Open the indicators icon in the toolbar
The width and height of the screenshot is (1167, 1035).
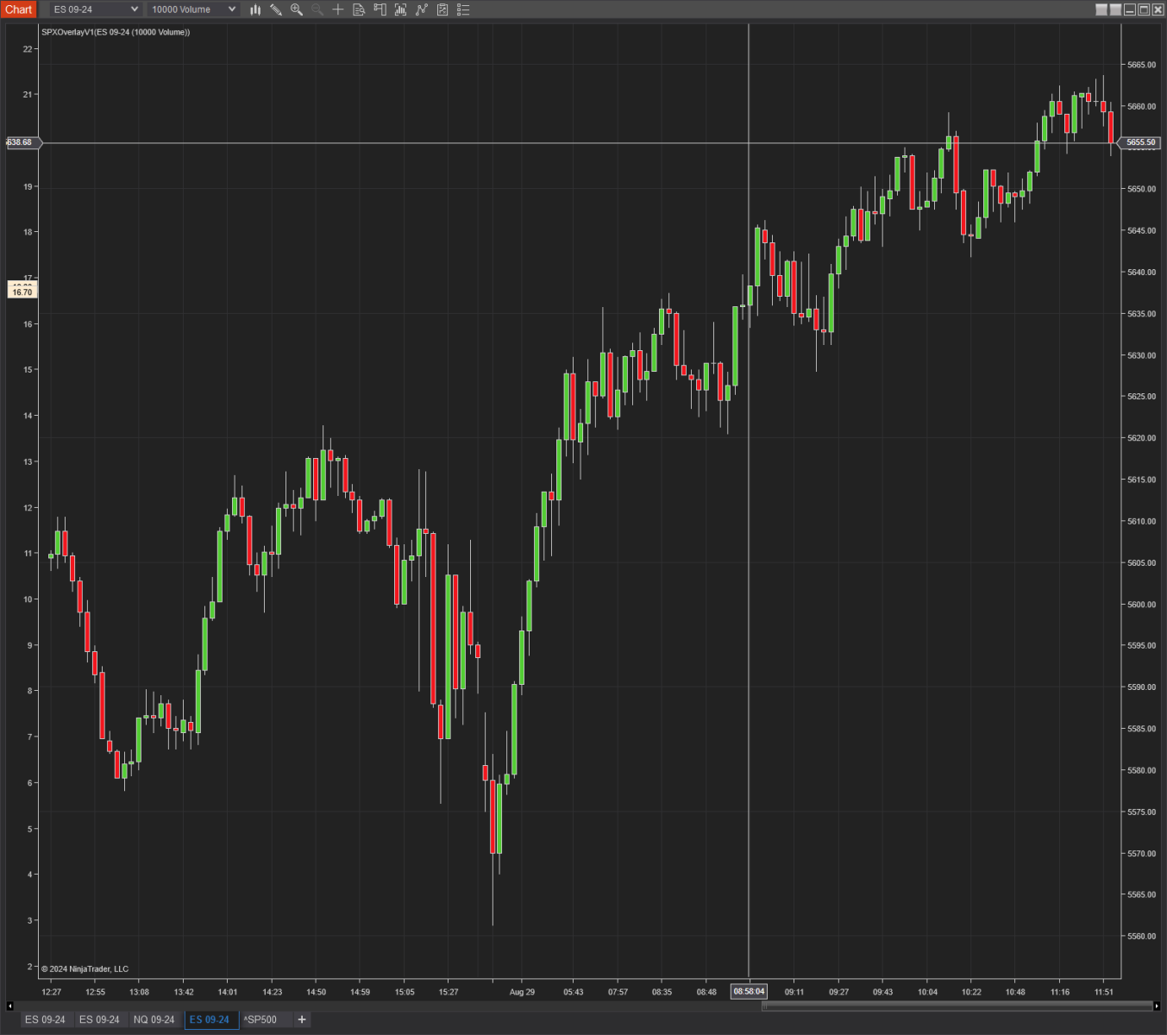(400, 9)
